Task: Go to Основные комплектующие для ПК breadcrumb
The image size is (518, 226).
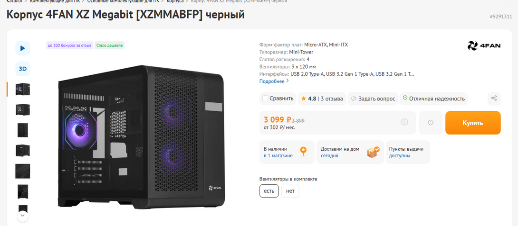Action: tap(124, 1)
